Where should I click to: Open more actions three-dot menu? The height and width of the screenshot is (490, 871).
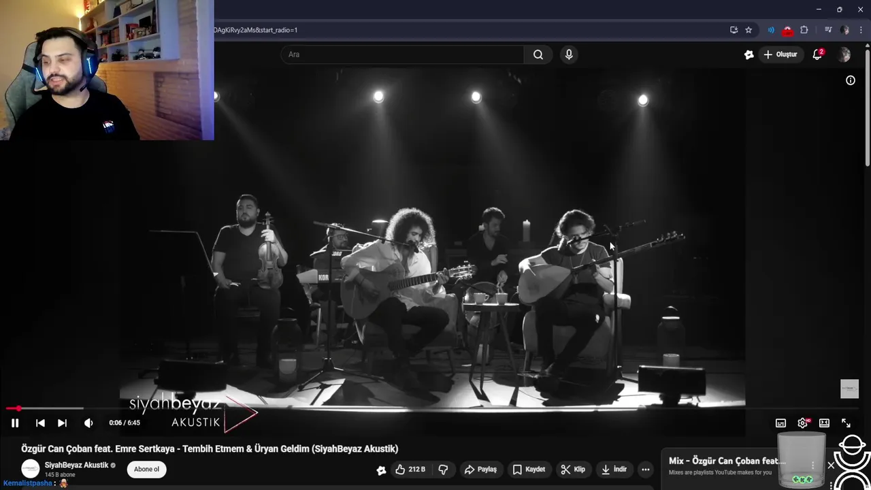pos(645,470)
